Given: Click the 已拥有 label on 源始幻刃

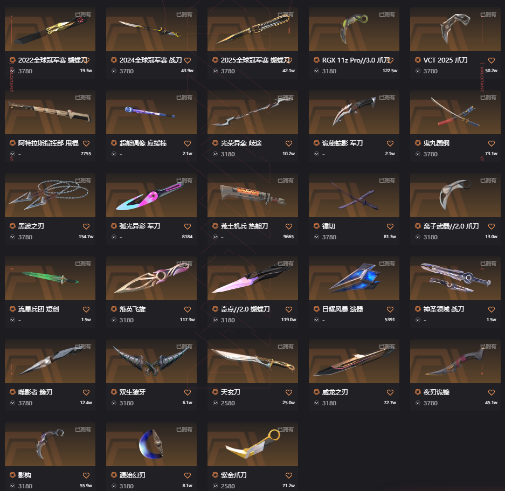Looking at the screenshot, I should pos(184,430).
